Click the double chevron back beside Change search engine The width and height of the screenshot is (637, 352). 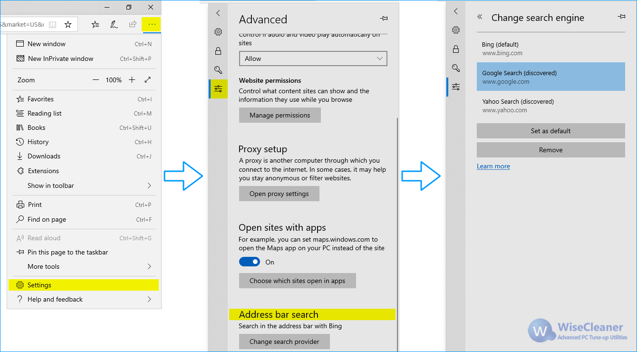click(480, 17)
